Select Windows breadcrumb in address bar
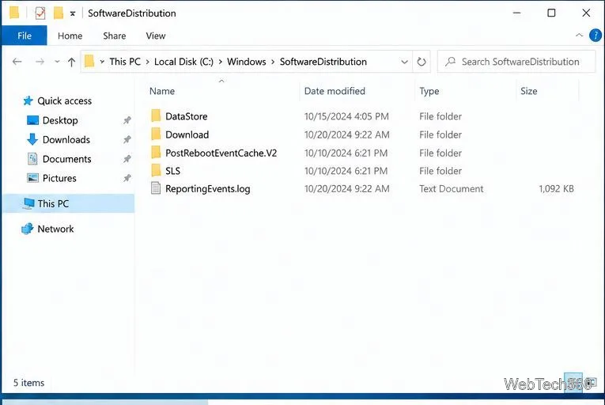Image resolution: width=605 pixels, height=405 pixels. (x=247, y=62)
